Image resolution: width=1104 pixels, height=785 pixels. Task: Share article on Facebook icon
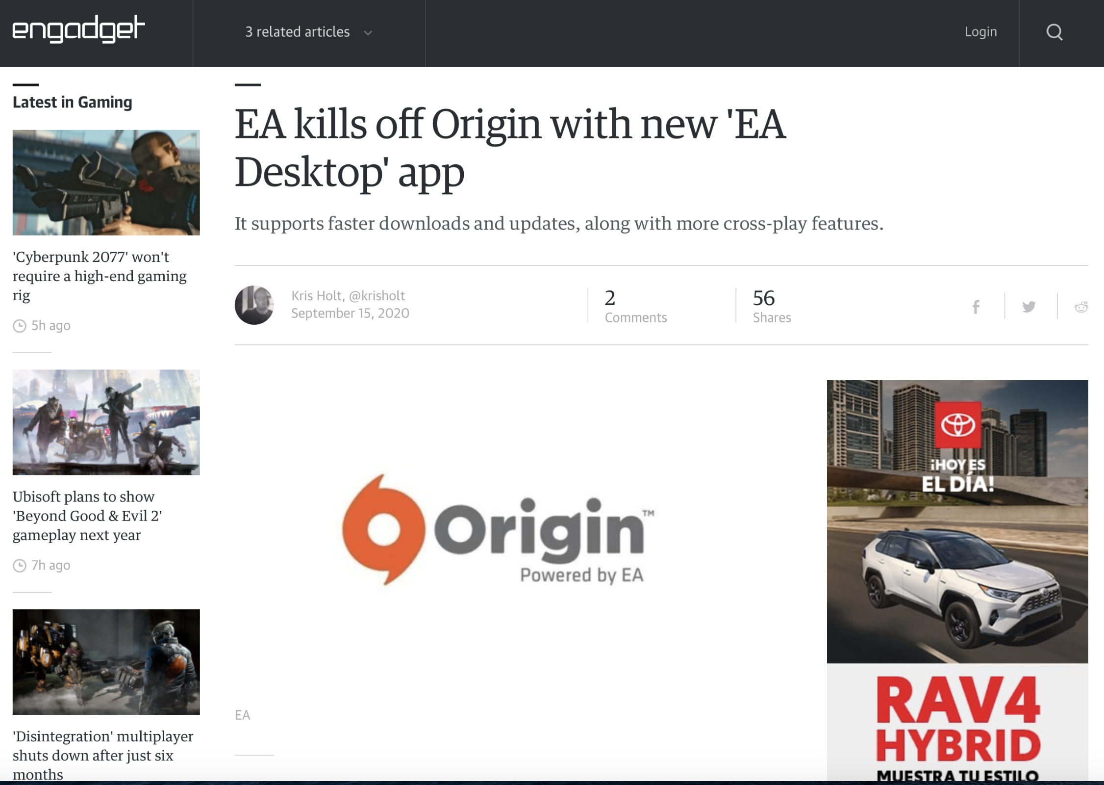click(x=976, y=307)
